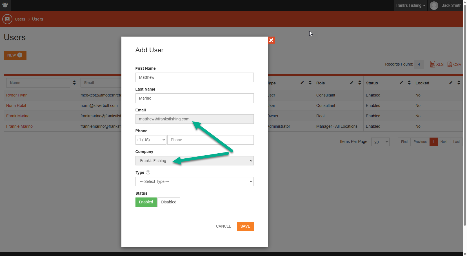Click the norm@silverbolt.com email cell
The height and width of the screenshot is (256, 467).
99,105
